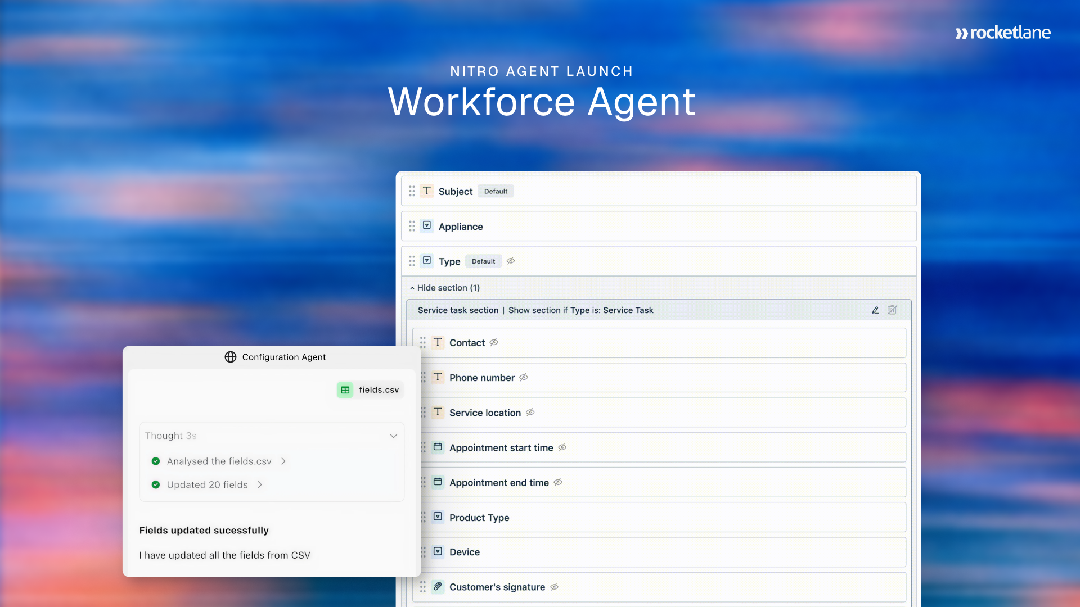Click the text-type icon beside Contact
This screenshot has width=1080, height=607.
(x=438, y=342)
